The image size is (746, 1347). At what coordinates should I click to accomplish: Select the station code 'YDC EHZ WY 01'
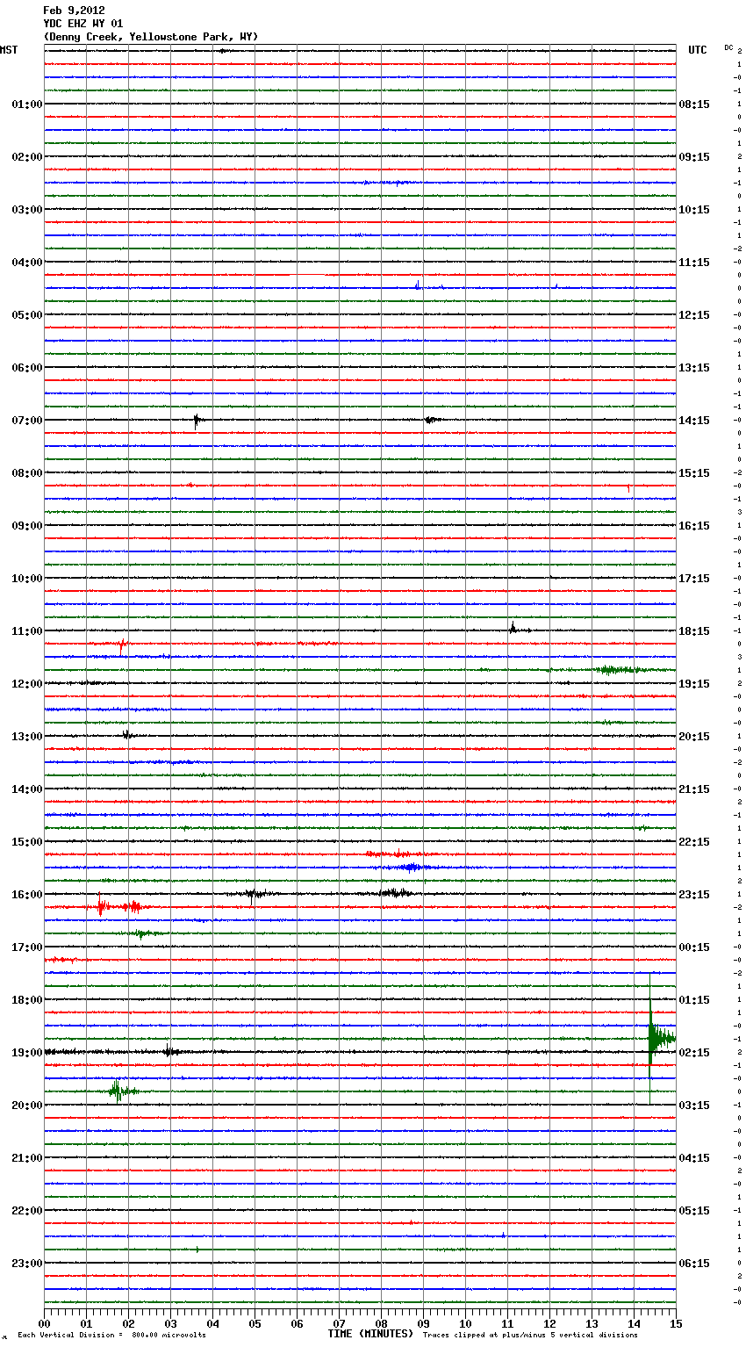point(82,24)
